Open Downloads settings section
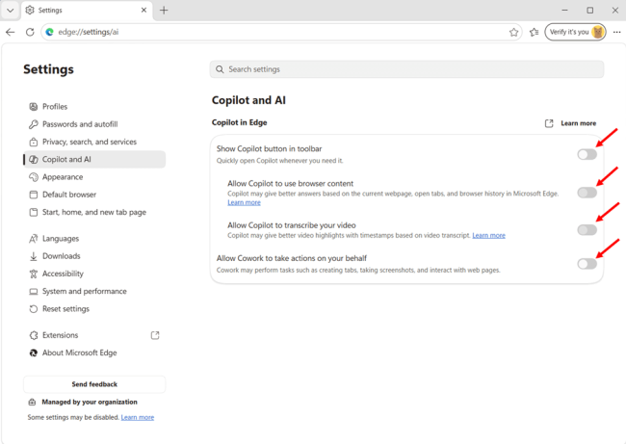Viewport: 626px width, 444px height. tap(94, 256)
